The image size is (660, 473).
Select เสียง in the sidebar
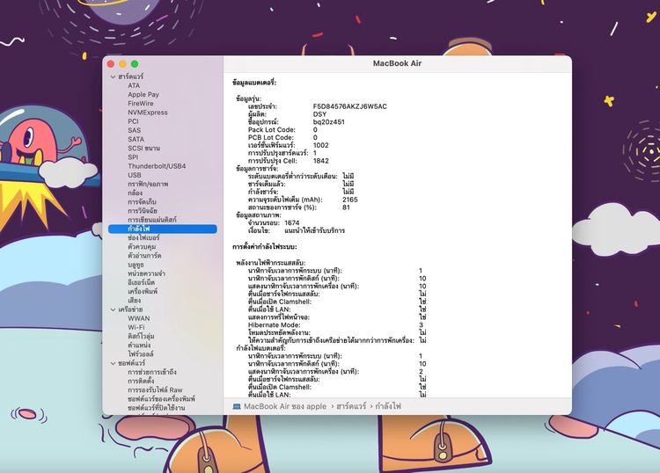[x=135, y=300]
